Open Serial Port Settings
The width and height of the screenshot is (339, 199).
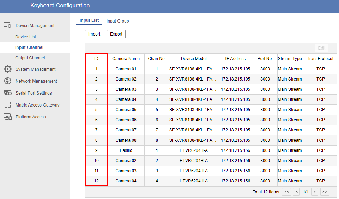34,93
